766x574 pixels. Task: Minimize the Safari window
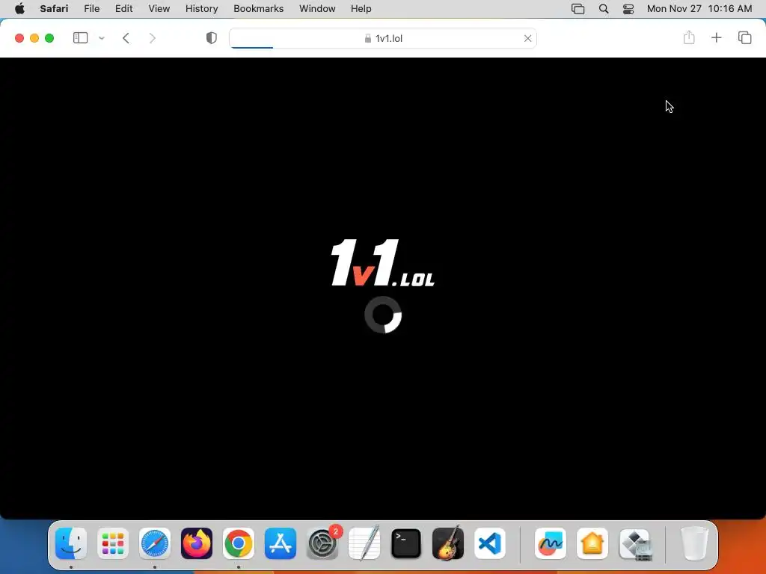(x=34, y=38)
